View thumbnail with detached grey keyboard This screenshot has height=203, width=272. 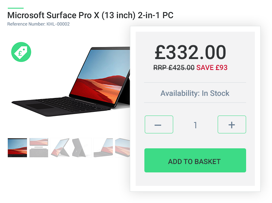[39, 148]
